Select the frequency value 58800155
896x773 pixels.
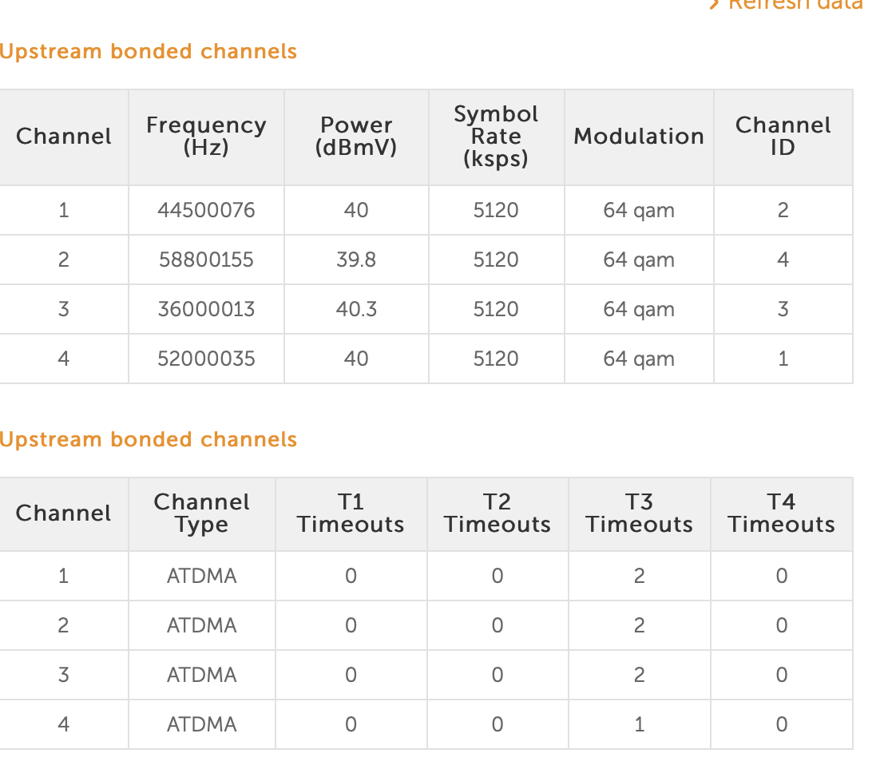pyautogui.click(x=207, y=260)
